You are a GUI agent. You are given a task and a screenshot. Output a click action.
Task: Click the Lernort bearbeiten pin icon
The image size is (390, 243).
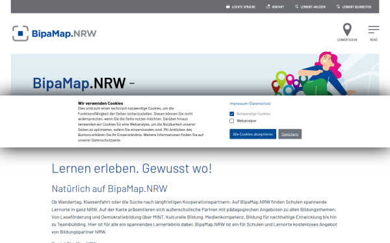(338, 6)
